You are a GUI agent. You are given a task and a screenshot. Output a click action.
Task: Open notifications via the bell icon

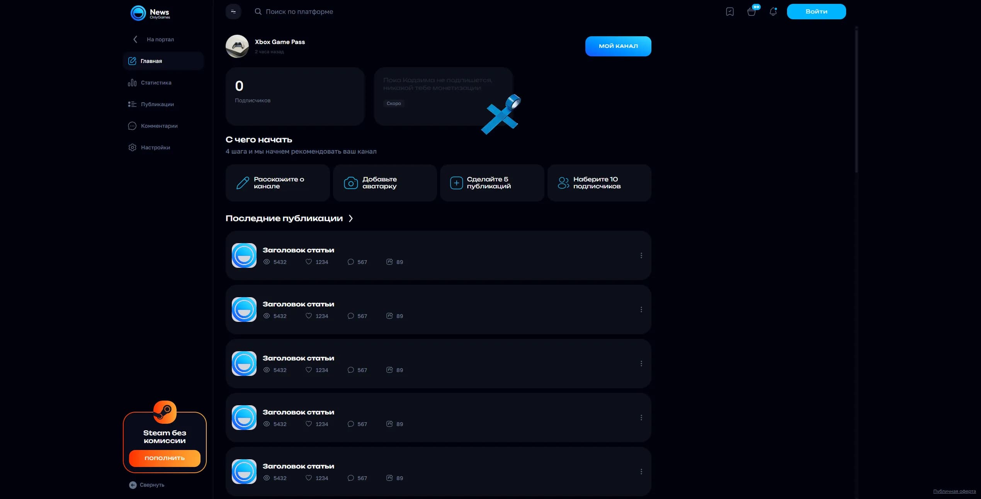[x=774, y=12]
